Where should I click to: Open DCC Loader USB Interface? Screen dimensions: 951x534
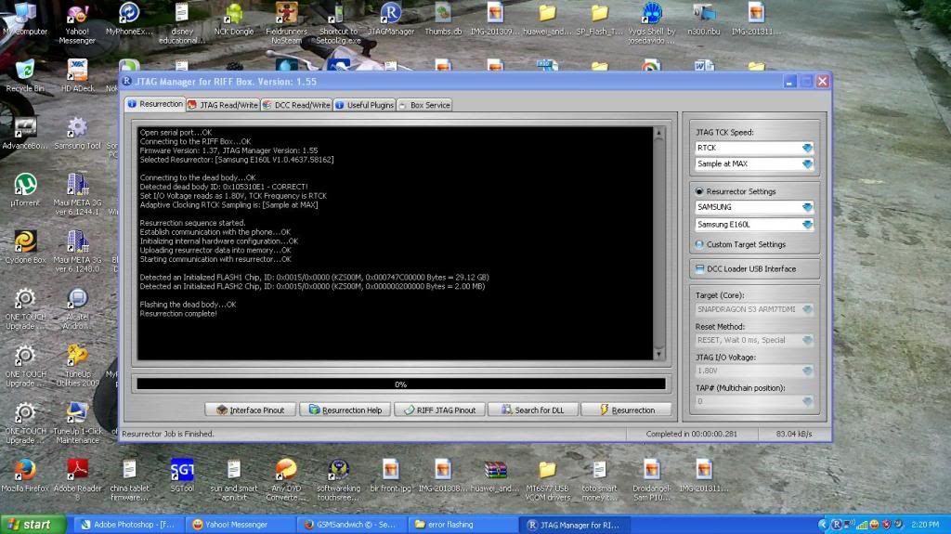[746, 268]
